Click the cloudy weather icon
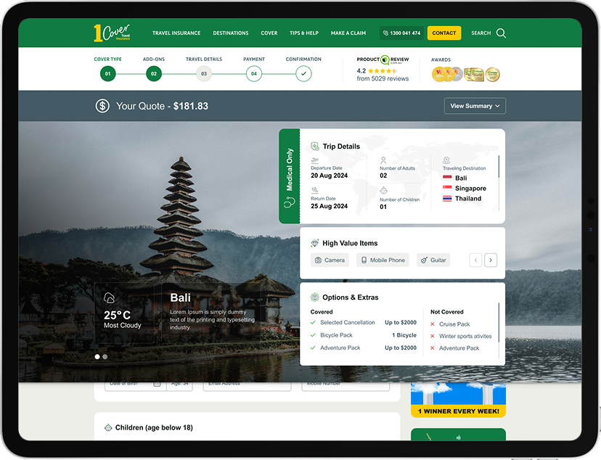This screenshot has height=460, width=601. coord(110,297)
